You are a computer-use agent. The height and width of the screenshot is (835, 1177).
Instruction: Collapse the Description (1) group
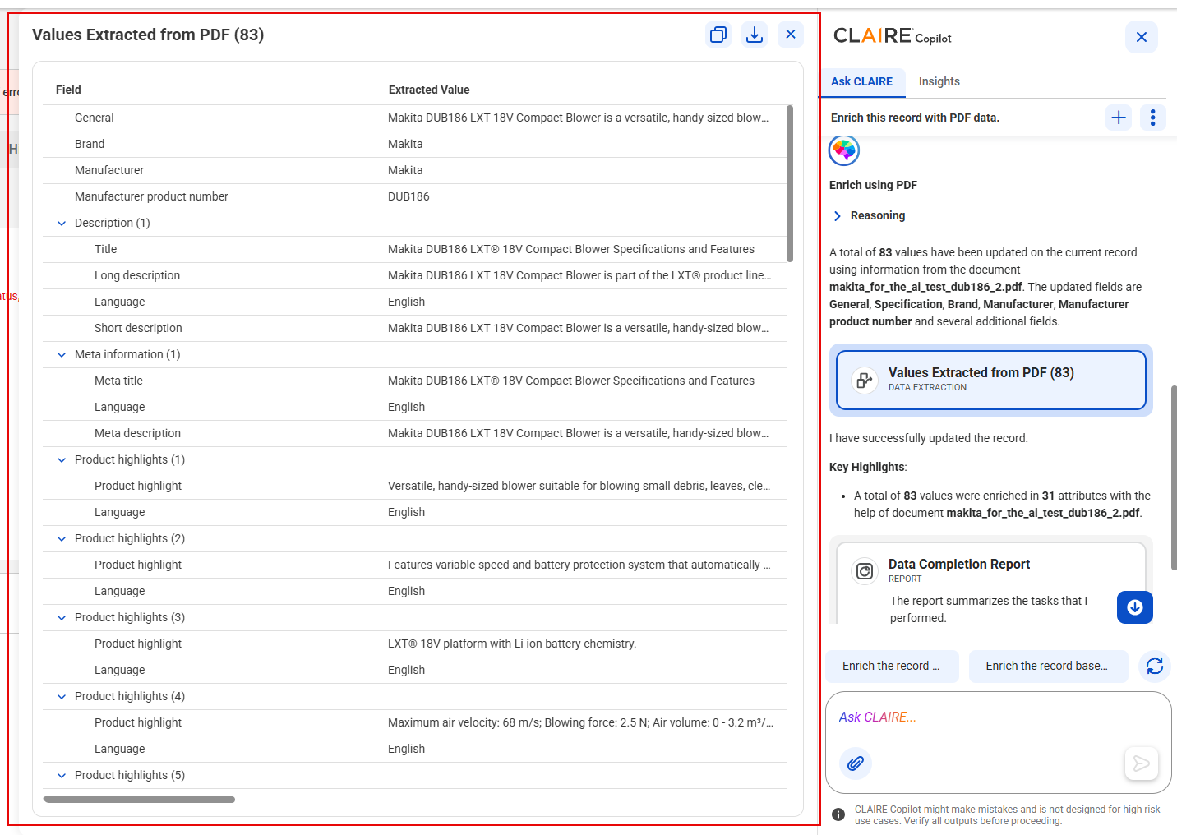(x=62, y=223)
